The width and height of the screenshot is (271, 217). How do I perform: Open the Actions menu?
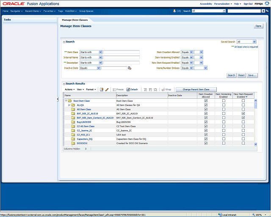click(69, 89)
